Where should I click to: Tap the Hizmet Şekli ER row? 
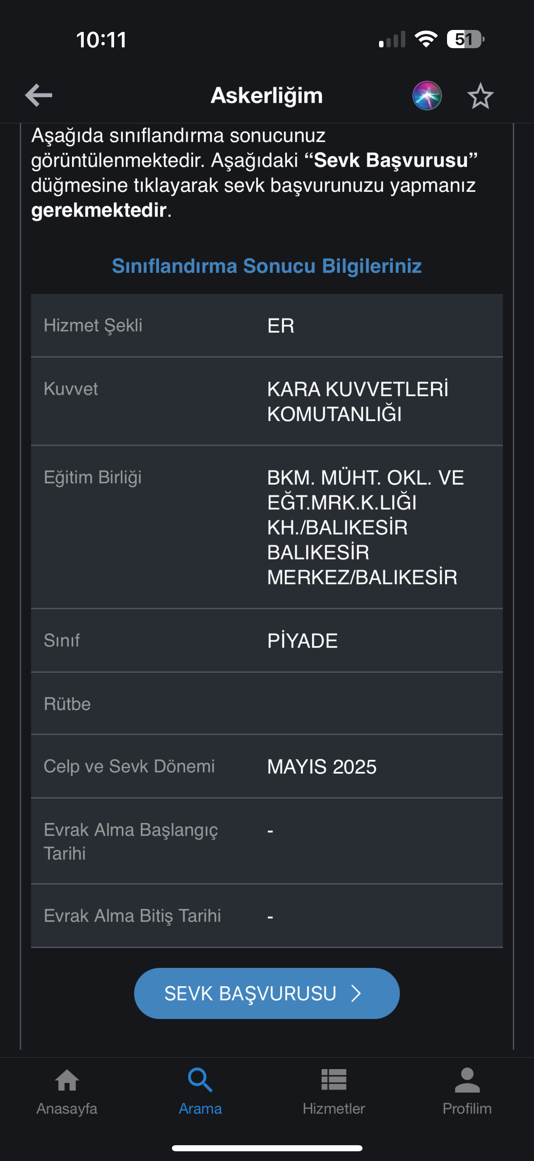click(267, 325)
